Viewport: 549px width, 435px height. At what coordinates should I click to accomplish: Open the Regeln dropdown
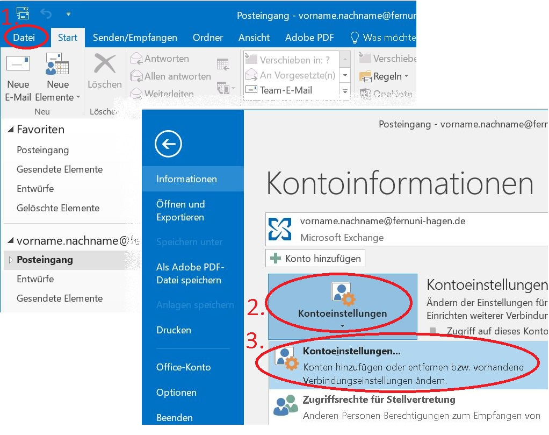[x=385, y=76]
